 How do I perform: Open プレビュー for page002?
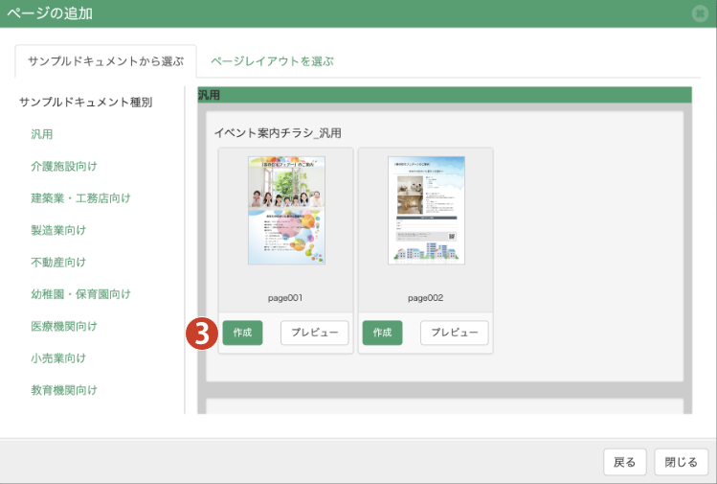(x=454, y=333)
